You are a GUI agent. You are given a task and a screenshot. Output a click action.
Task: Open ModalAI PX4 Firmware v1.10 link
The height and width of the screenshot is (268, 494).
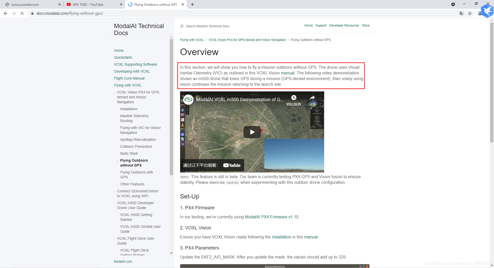coord(272,217)
